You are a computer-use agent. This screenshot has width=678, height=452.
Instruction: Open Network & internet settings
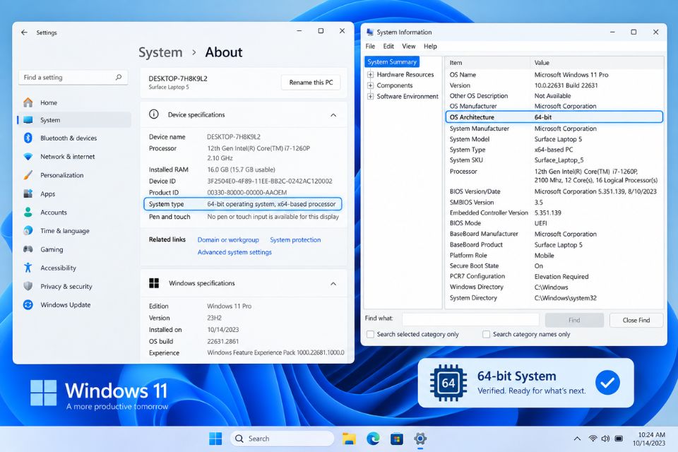tap(68, 157)
